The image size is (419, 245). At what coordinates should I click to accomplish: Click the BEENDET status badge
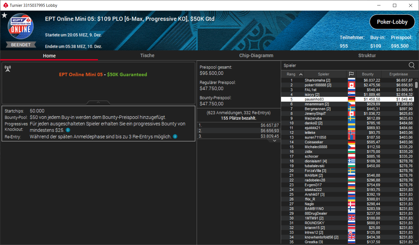pos(21,45)
